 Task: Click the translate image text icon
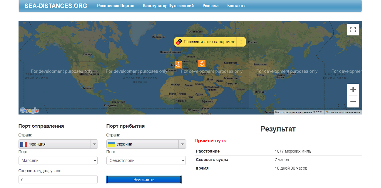point(179,42)
